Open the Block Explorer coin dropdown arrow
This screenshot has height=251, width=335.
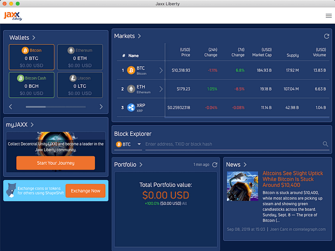click(x=139, y=144)
